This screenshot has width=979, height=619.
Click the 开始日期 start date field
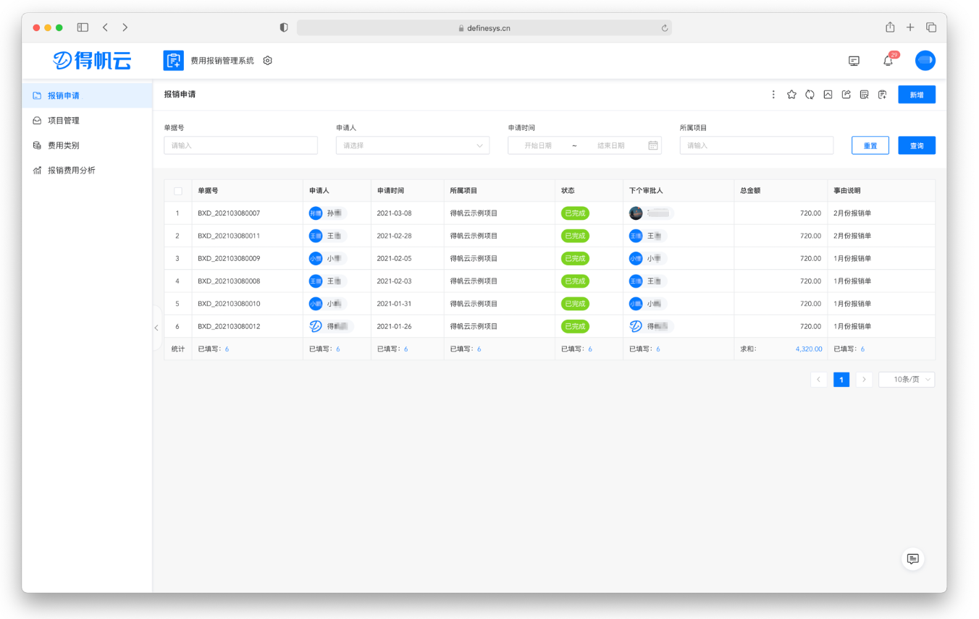click(539, 145)
